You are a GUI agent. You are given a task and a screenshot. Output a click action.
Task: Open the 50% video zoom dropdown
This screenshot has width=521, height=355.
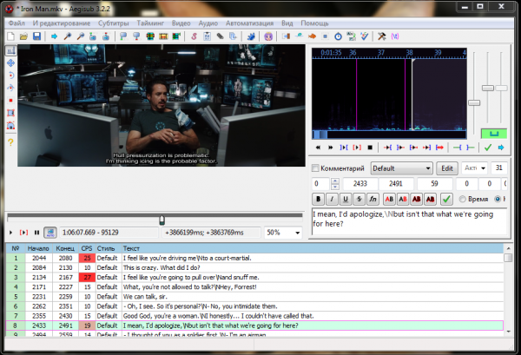(x=283, y=233)
